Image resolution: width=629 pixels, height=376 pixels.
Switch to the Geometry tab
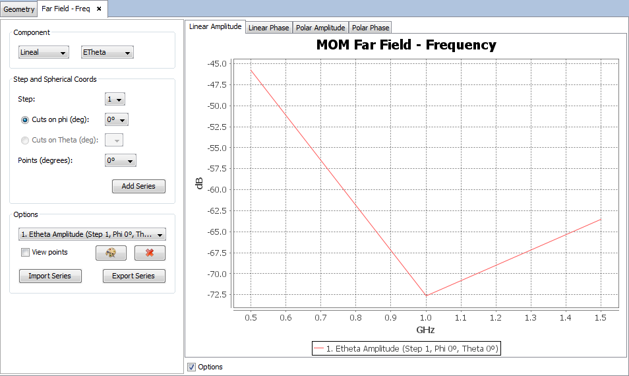(19, 9)
